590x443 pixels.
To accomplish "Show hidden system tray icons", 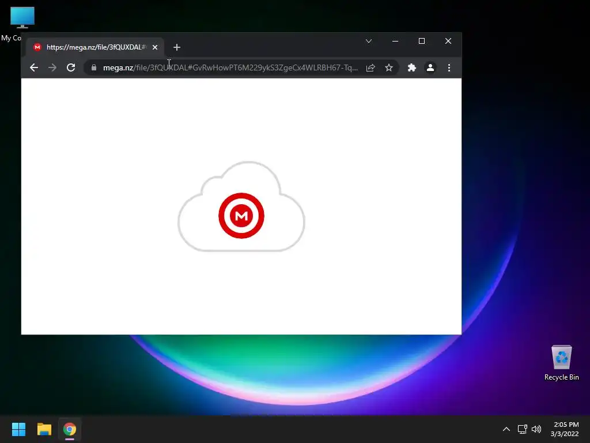I will [506, 429].
